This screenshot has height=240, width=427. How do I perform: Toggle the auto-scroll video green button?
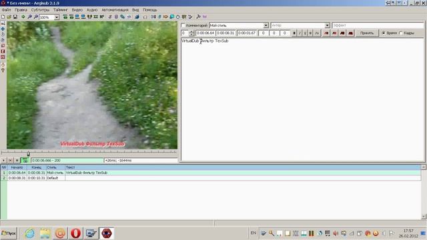pos(25,160)
